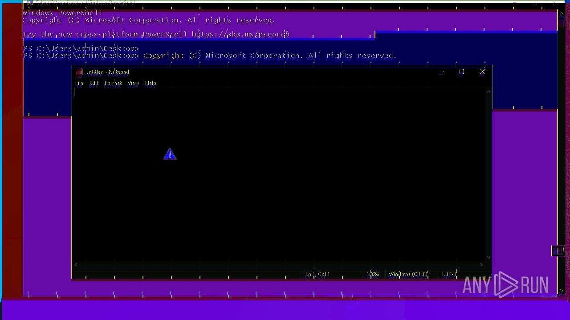Minimize the Untitled Notepad window

pyautogui.click(x=441, y=72)
